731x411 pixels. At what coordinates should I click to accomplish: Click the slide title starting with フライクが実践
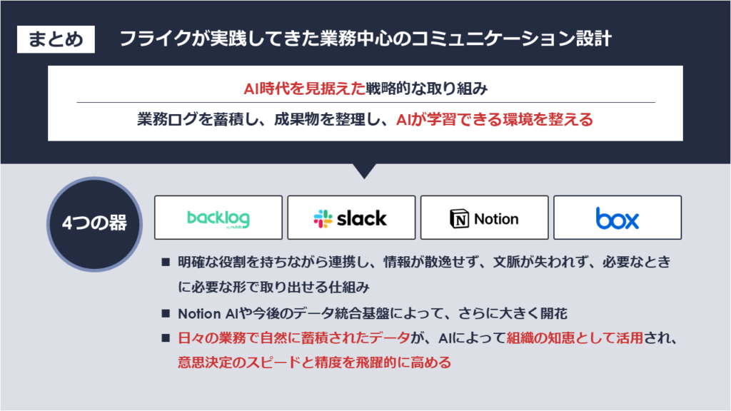pos(365,39)
